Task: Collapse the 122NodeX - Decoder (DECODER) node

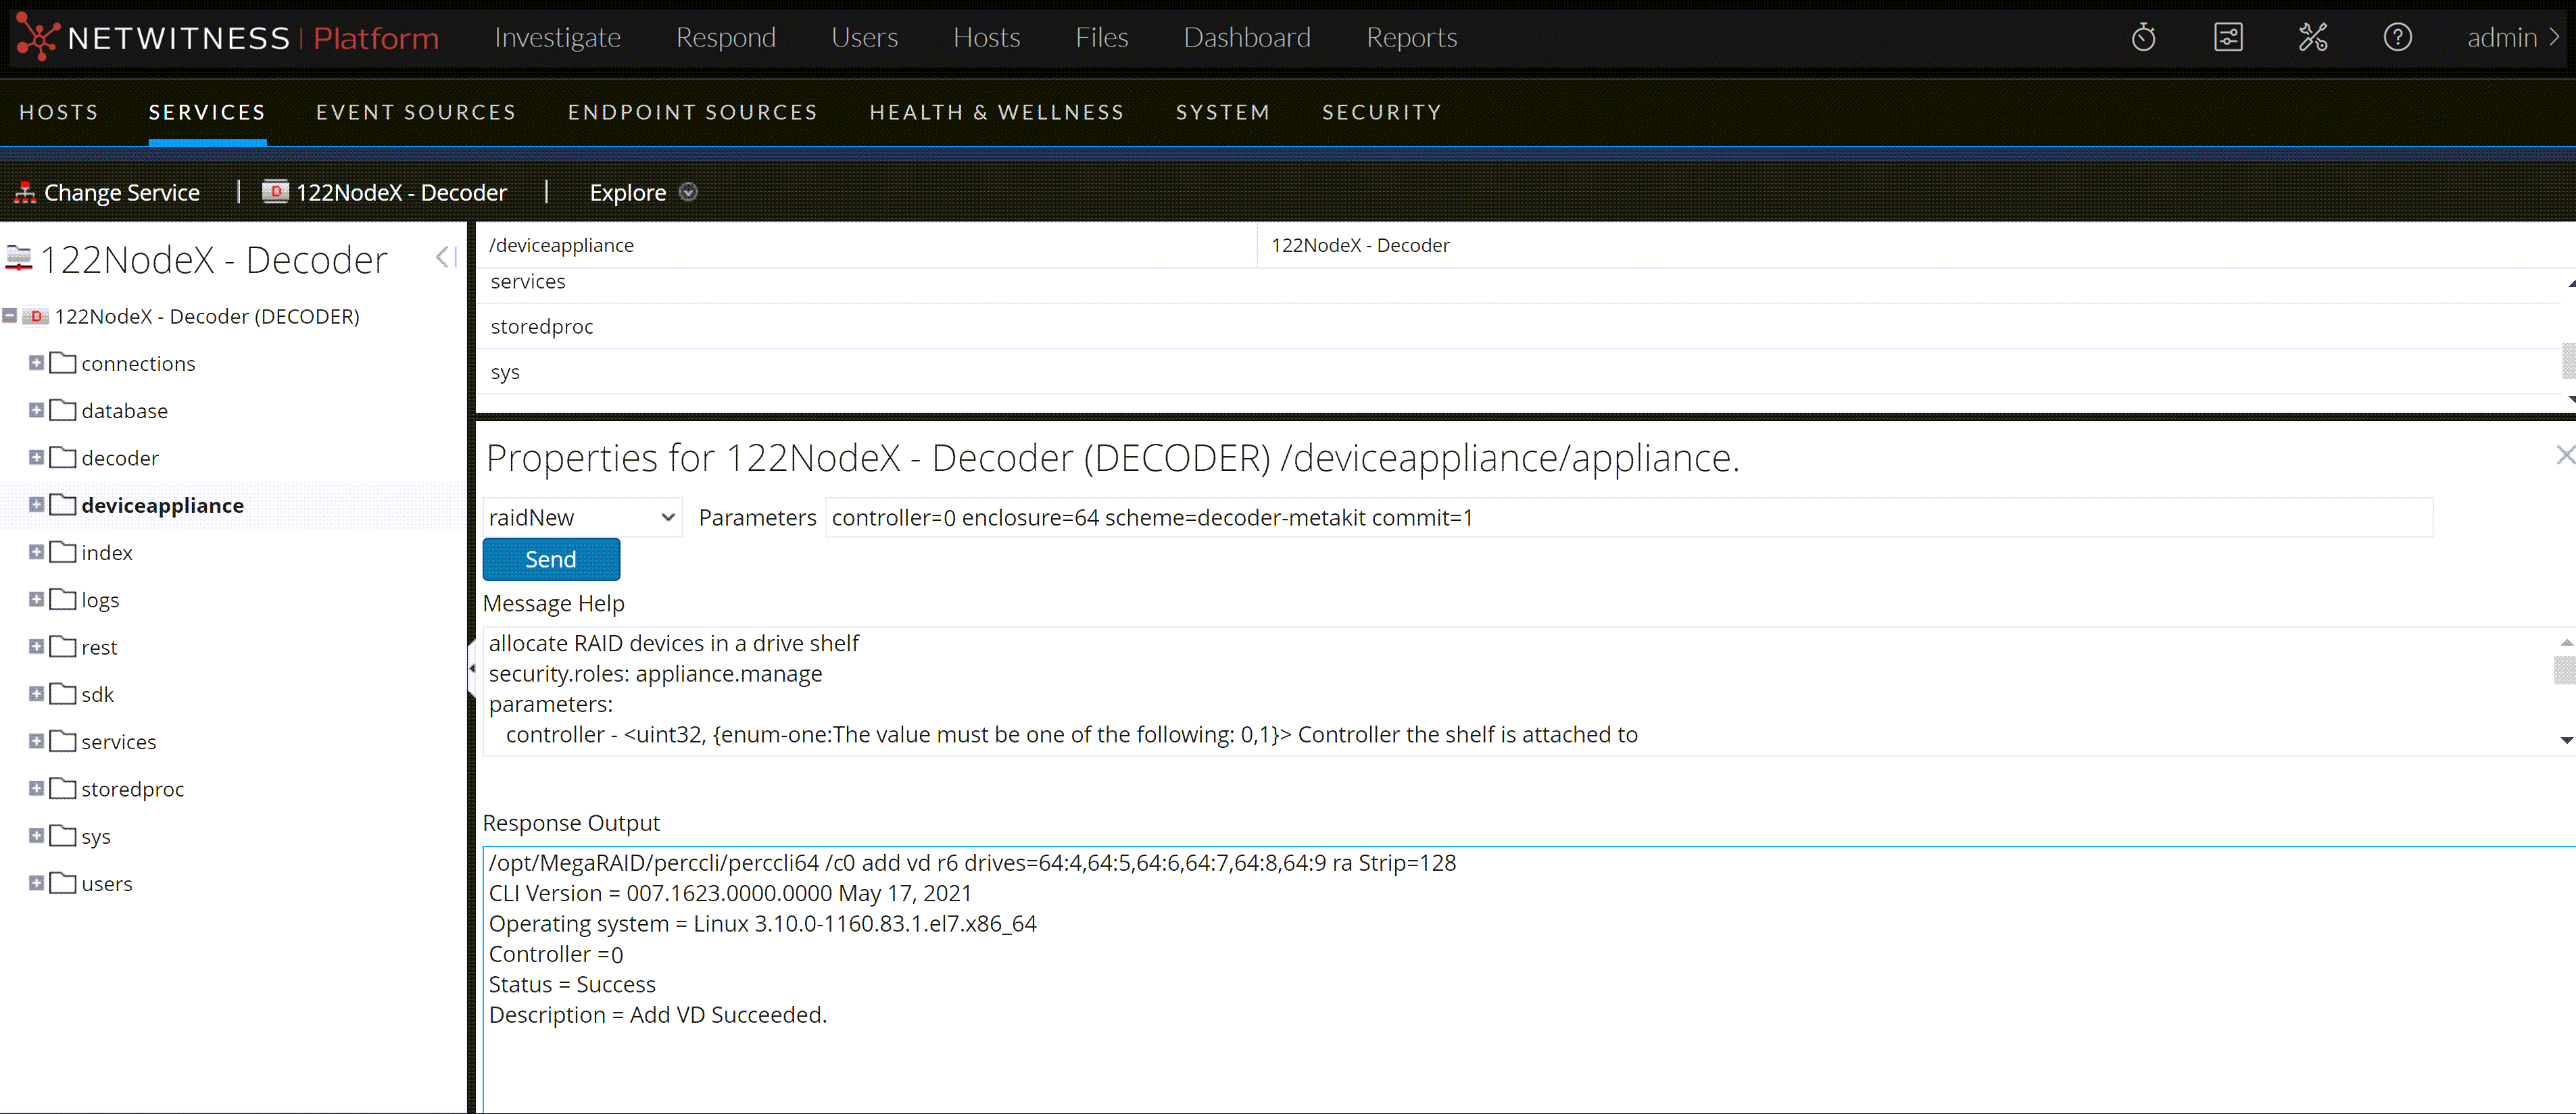Action: click(9, 315)
